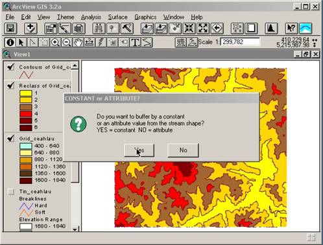
Task: Open the Surface menu
Action: [118, 17]
